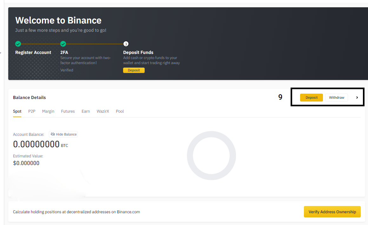Select the WazirX tab
This screenshot has height=225, width=368.
point(103,111)
